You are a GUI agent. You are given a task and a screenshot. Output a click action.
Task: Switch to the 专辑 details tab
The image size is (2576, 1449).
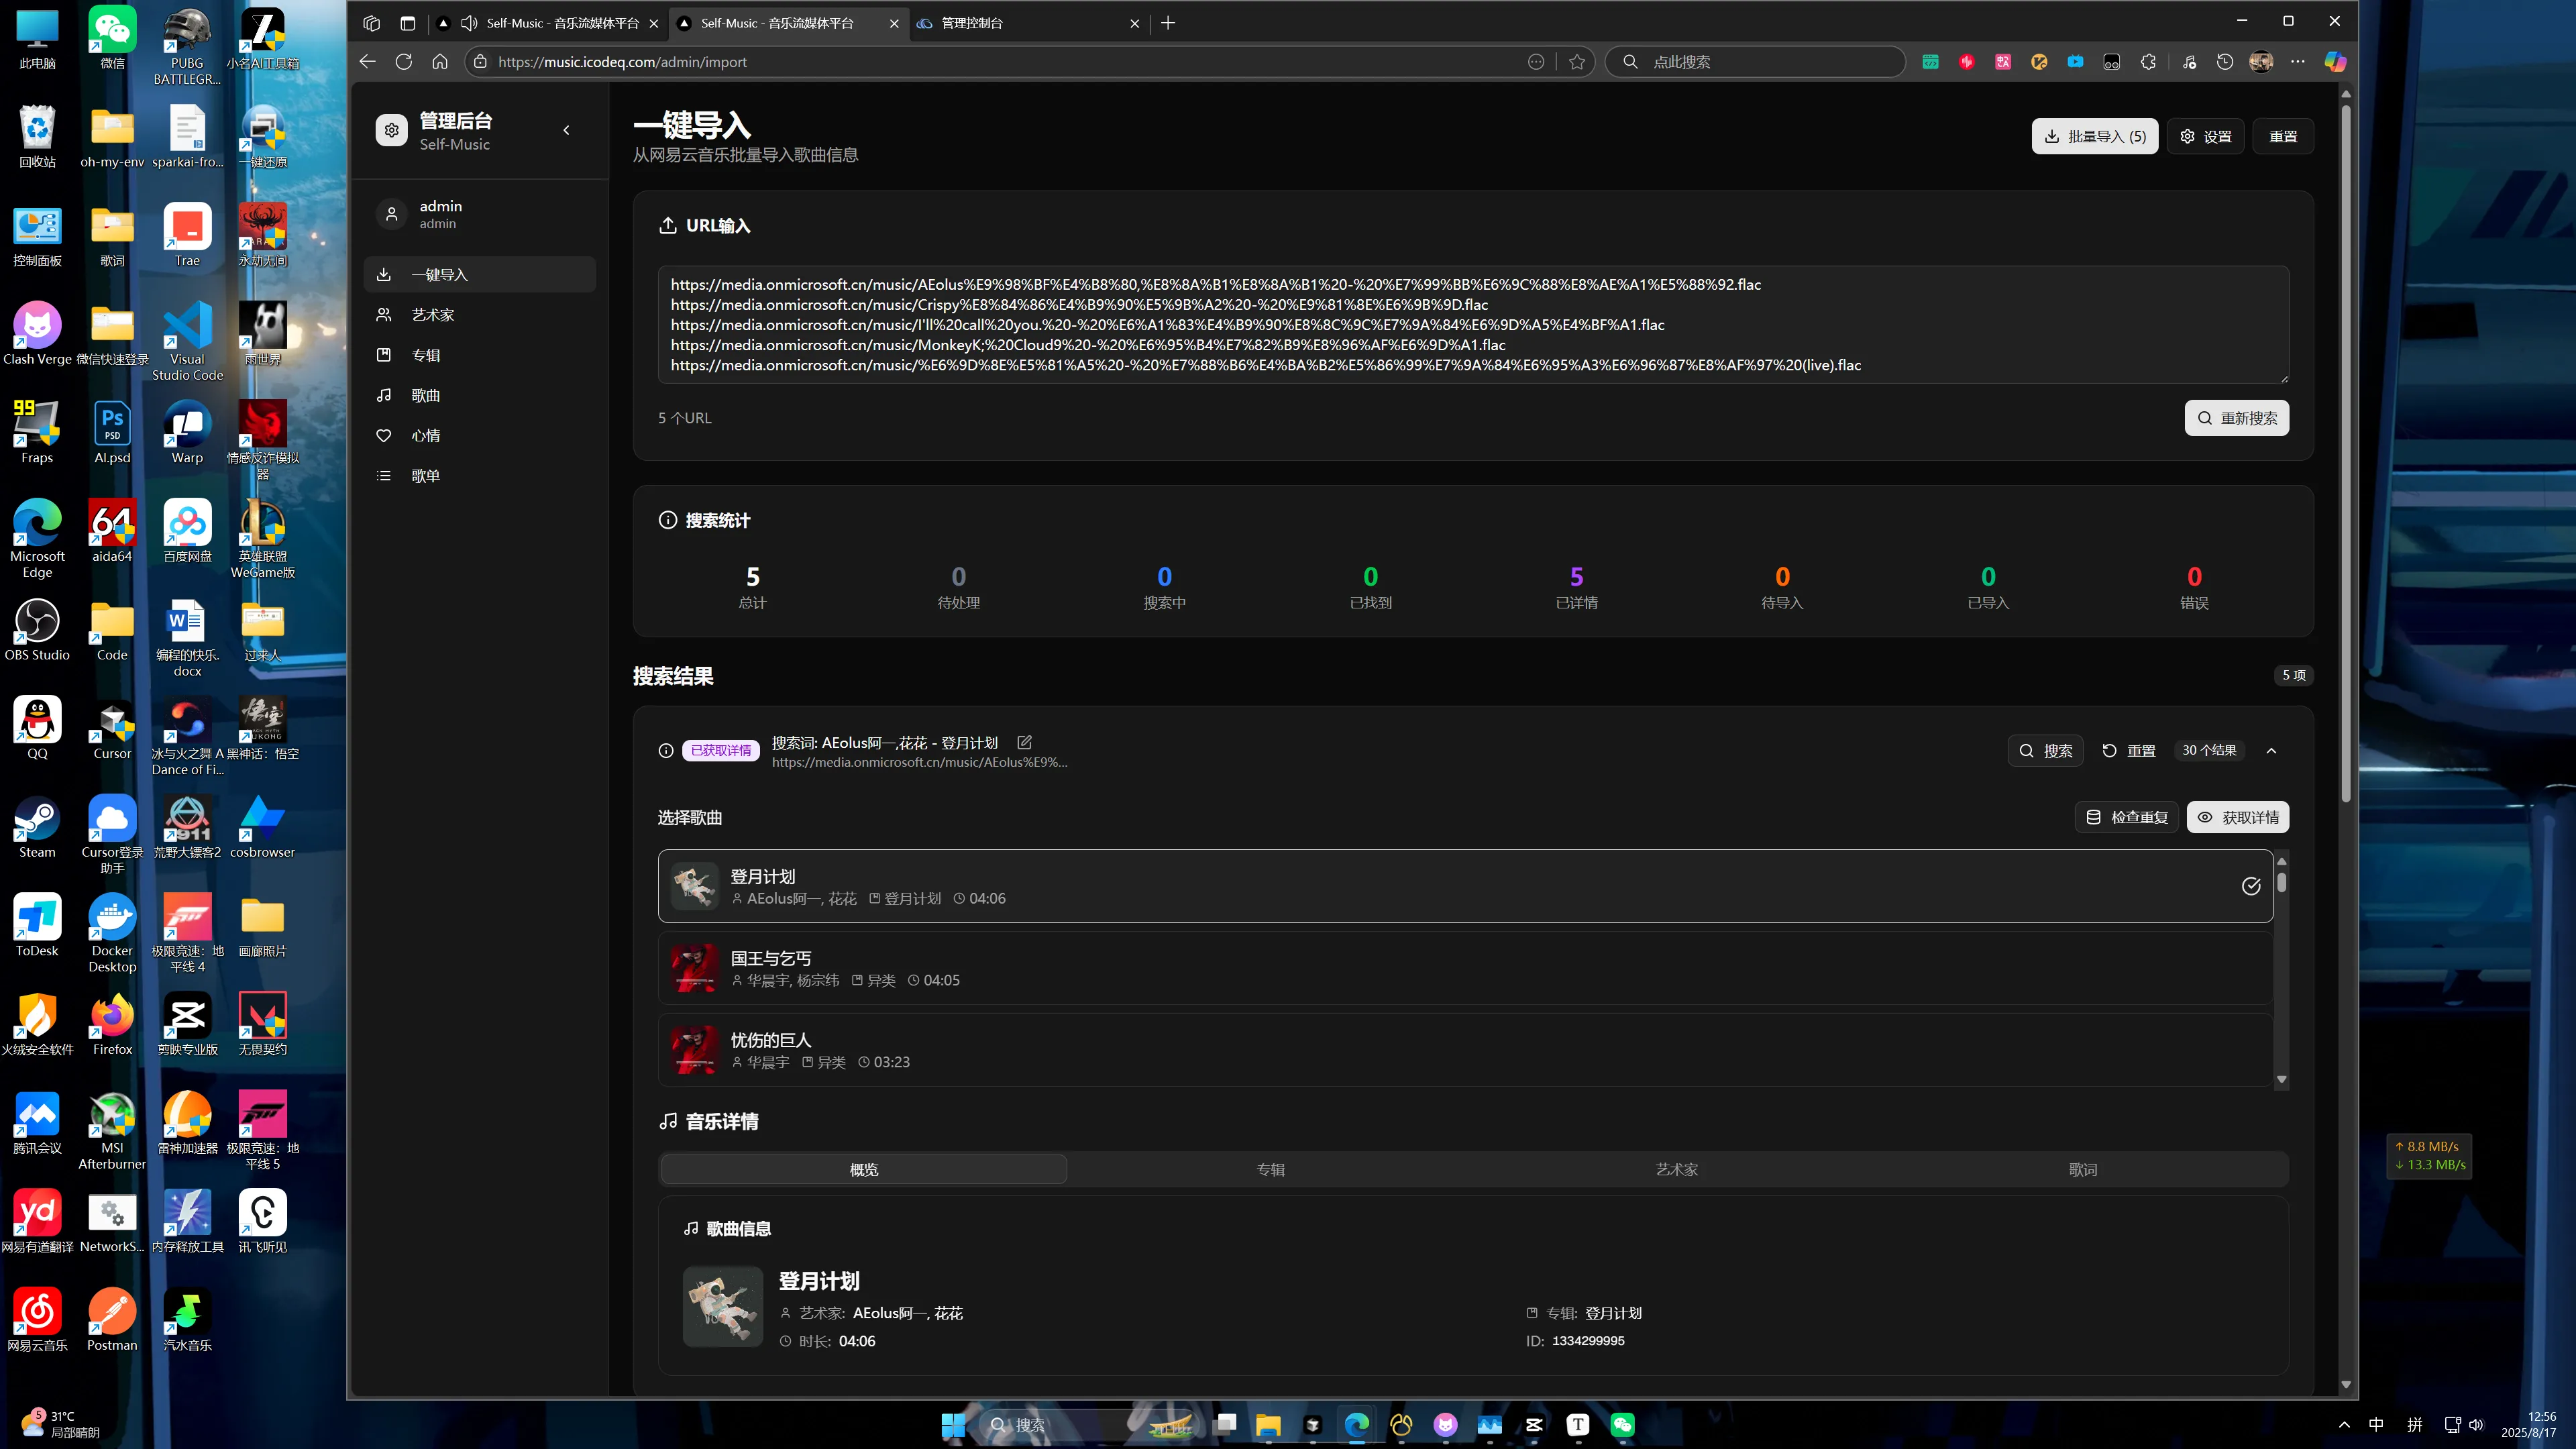pyautogui.click(x=1270, y=1169)
